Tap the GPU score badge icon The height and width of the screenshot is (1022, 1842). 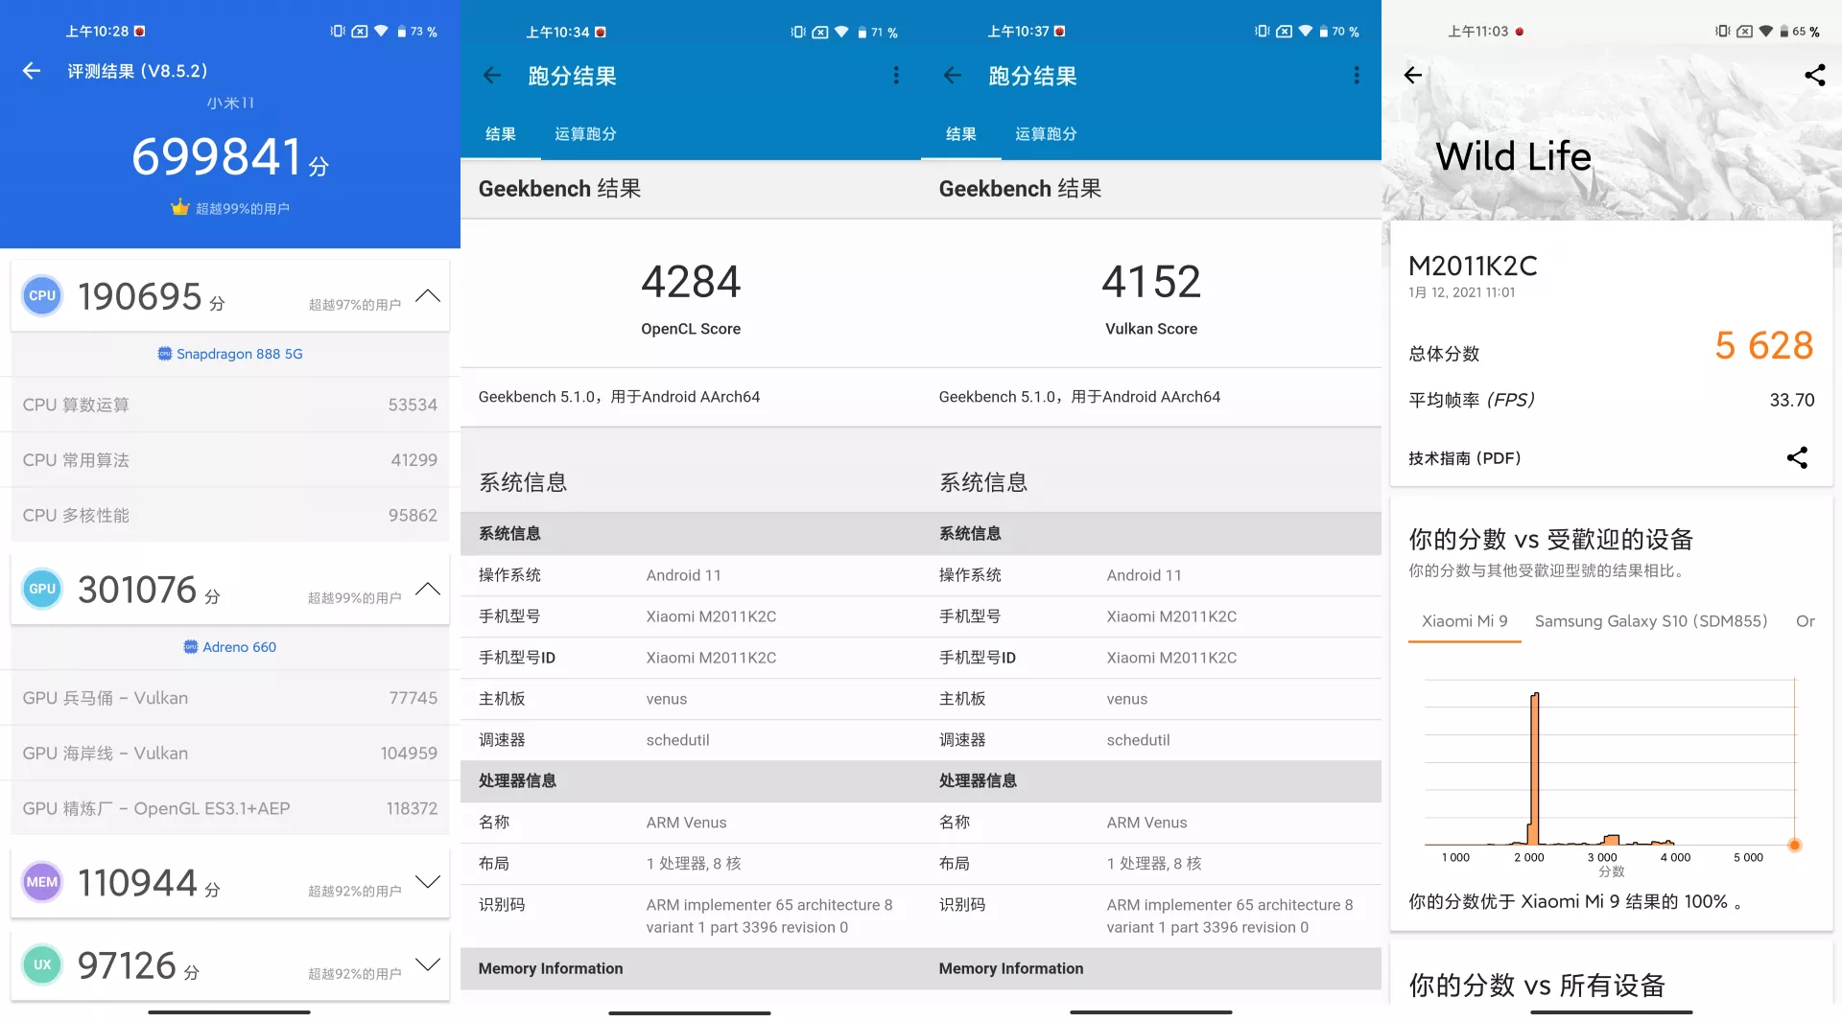point(42,590)
